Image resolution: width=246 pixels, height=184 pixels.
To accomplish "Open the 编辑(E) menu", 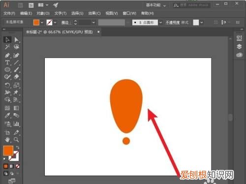I will pos(26,13).
